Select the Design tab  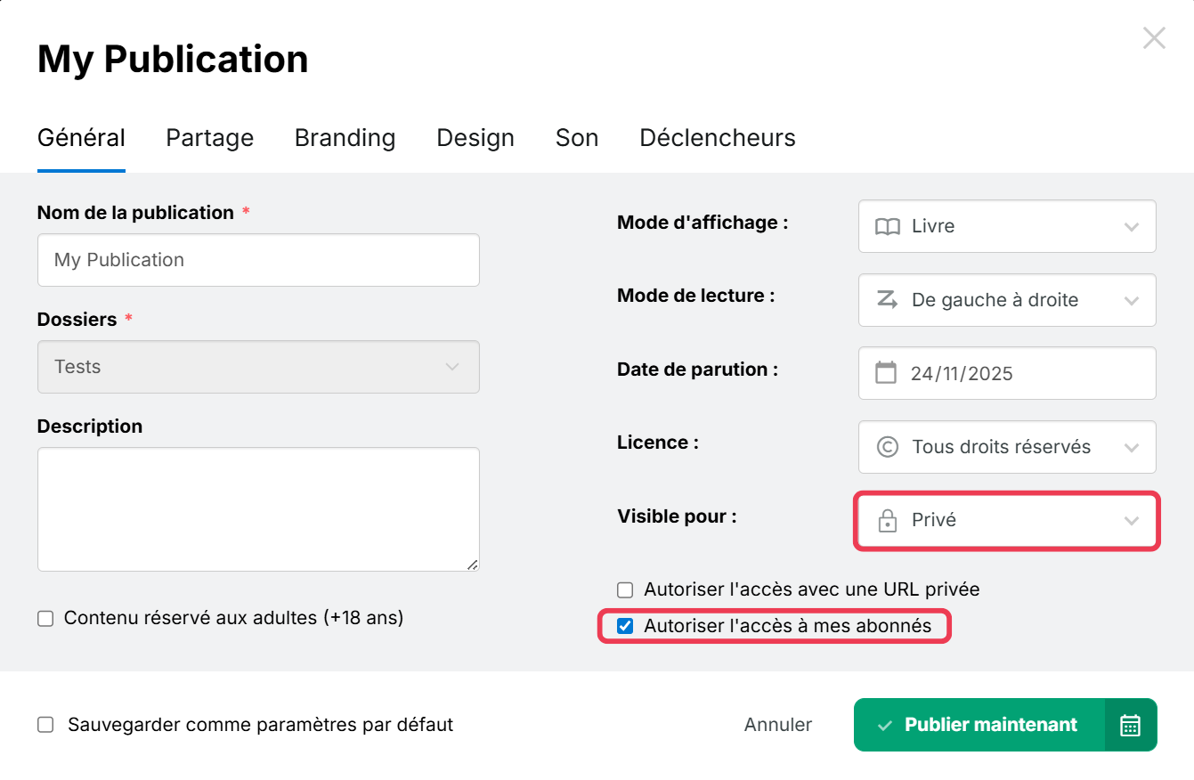tap(475, 138)
